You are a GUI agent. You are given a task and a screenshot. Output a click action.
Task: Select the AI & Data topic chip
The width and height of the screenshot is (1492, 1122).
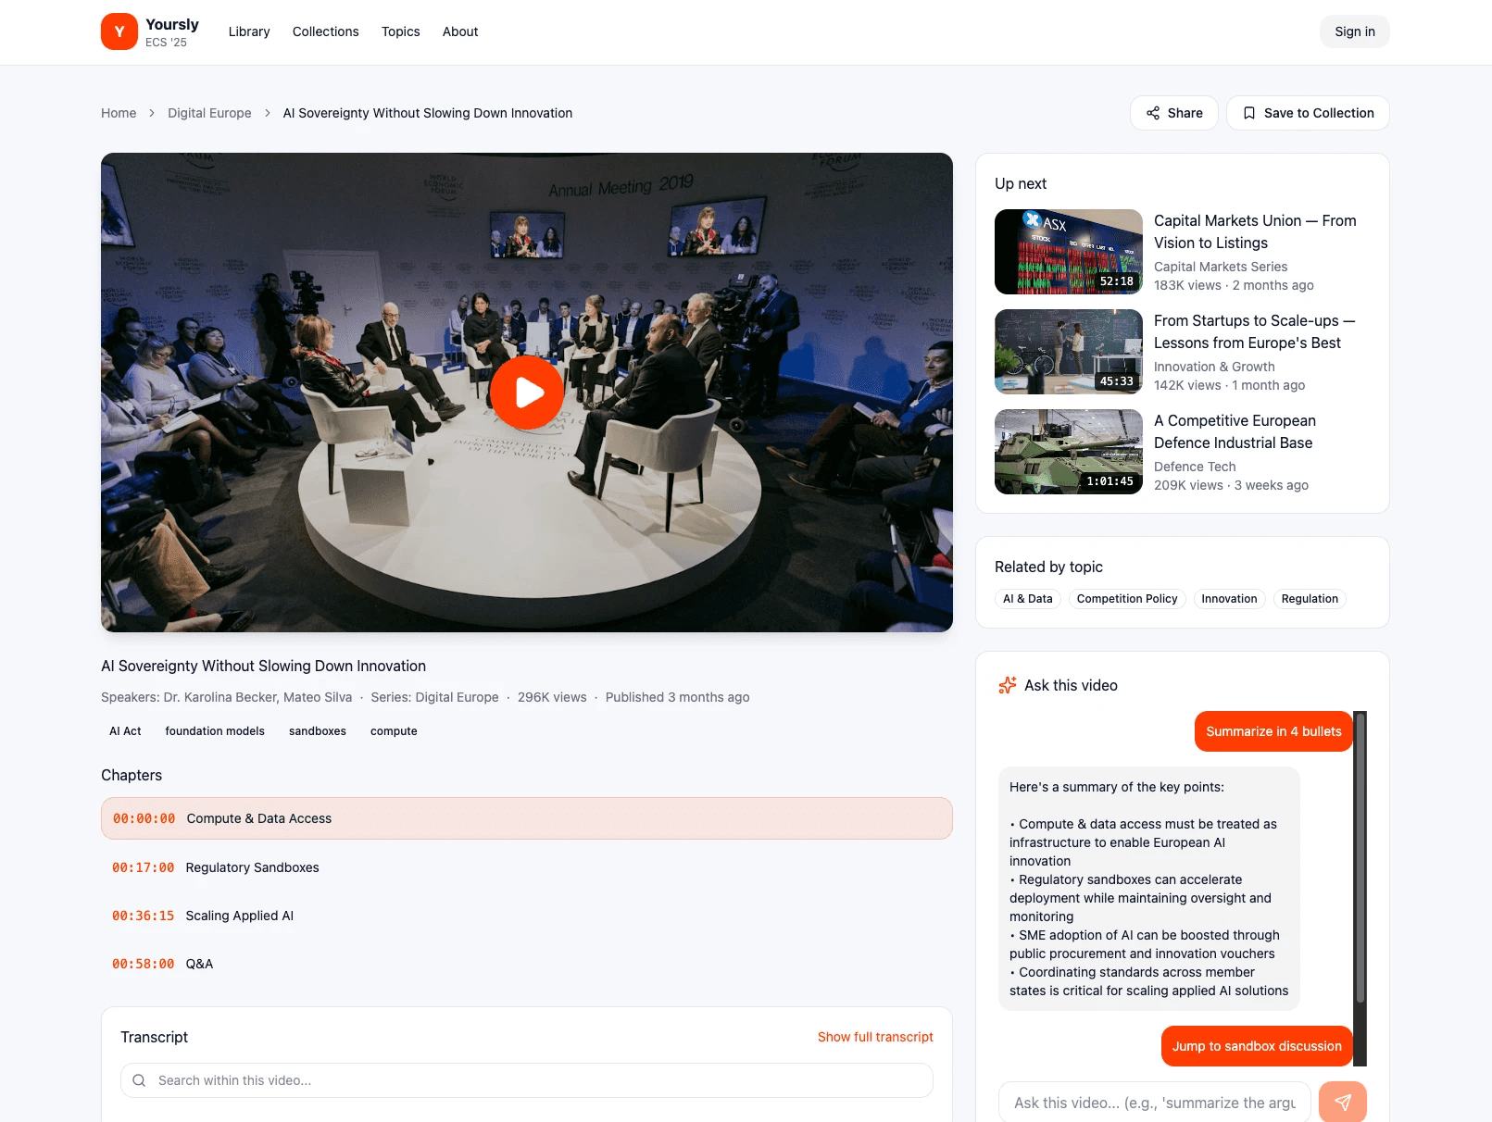(1028, 599)
